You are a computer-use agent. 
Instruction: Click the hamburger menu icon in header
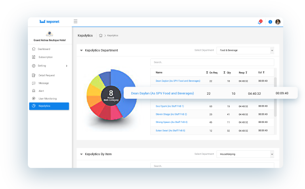(x=76, y=22)
